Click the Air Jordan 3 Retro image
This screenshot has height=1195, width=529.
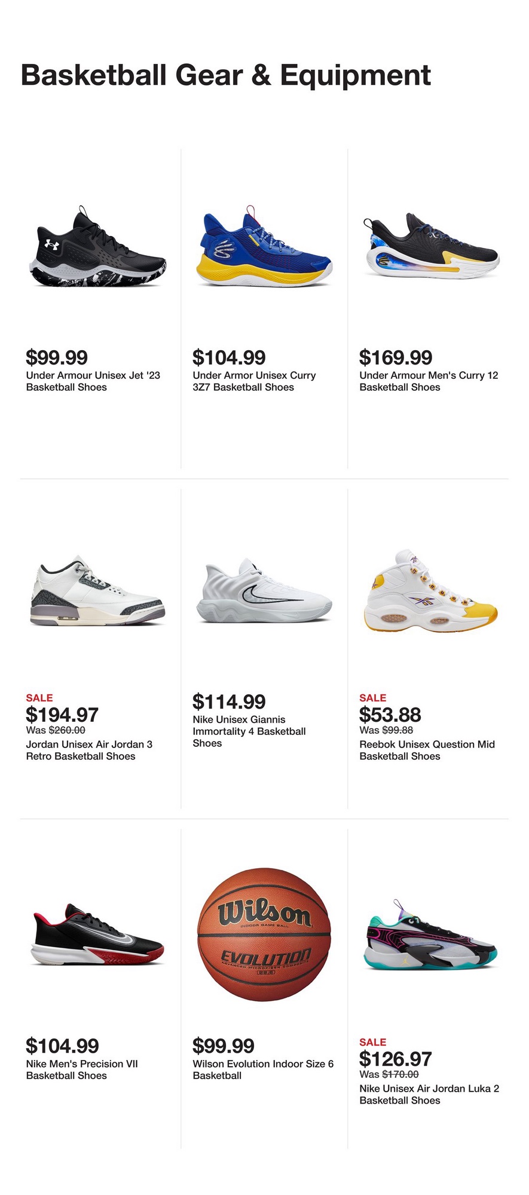(97, 592)
